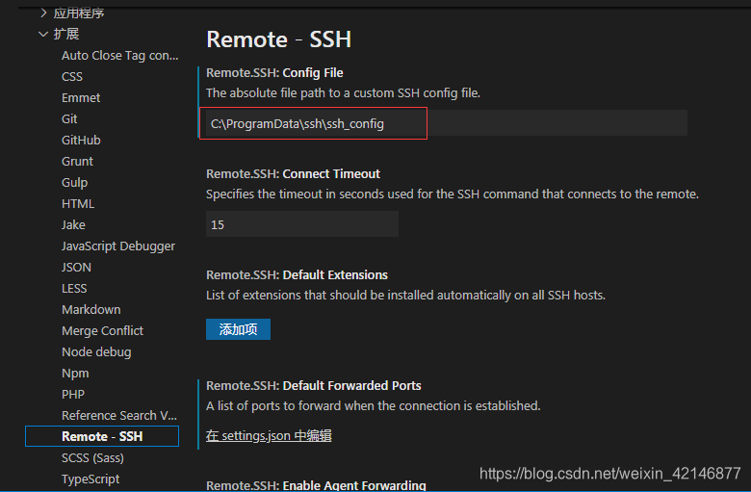The width and height of the screenshot is (751, 492).
Task: Select CSS in the extensions list
Action: (72, 77)
